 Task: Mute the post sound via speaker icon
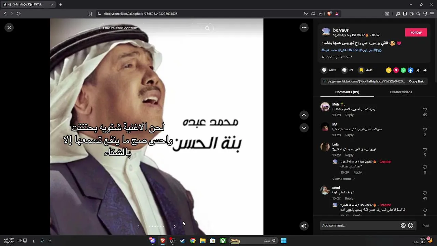point(304,226)
